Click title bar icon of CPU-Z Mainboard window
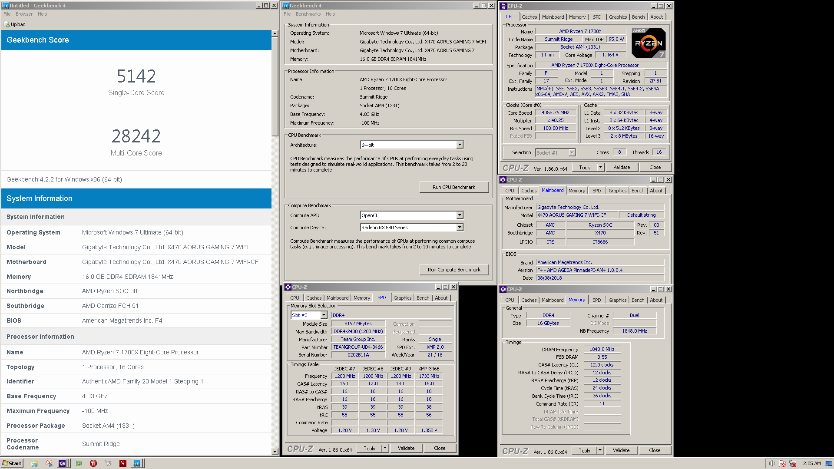Screen dimensions: 834x469 (x=503, y=180)
